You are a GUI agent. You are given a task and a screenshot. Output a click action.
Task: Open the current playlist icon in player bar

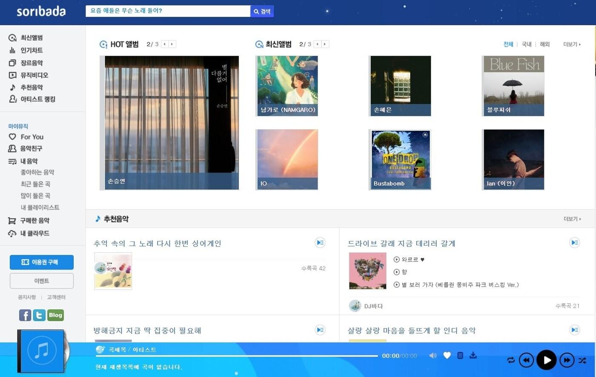point(460,355)
